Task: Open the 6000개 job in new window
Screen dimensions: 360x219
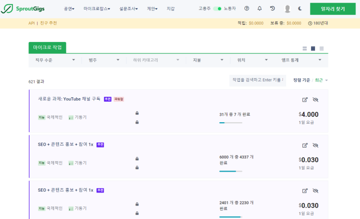Action: pos(304,146)
